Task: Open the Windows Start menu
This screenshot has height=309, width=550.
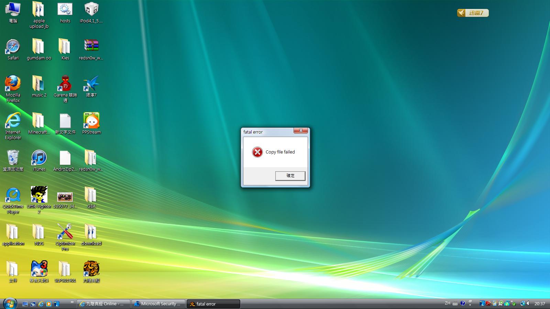Action: coord(10,304)
